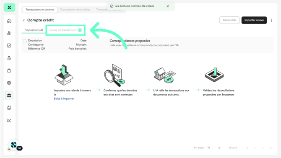The image size is (281, 158).
Task: Open the Toutes les transactions tab
Action: click(x=65, y=30)
